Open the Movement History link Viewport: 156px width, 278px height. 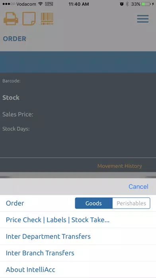[120, 166]
